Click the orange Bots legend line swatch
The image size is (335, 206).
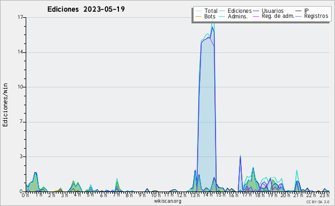tap(198, 16)
